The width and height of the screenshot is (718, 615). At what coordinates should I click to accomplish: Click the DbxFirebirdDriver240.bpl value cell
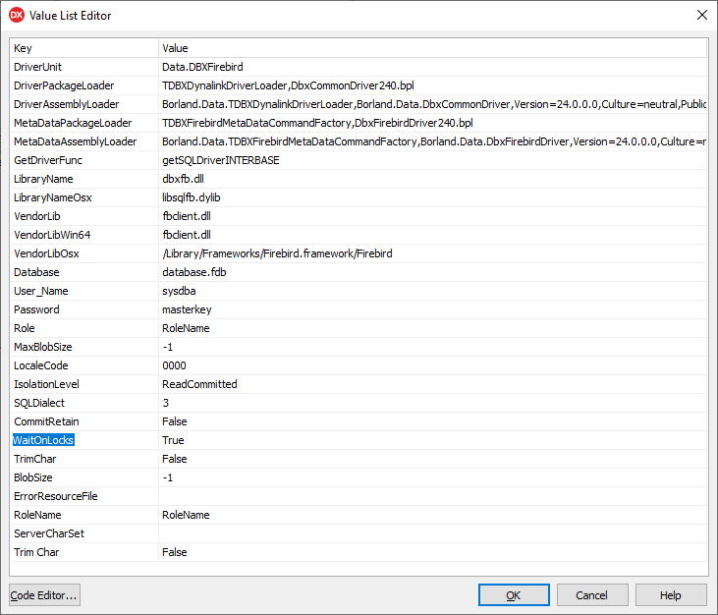(x=433, y=123)
